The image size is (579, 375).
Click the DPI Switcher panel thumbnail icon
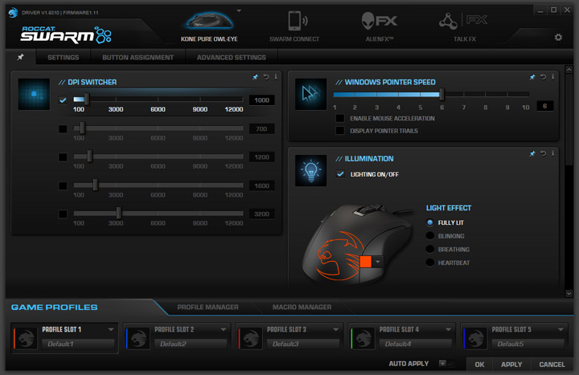coord(34,94)
